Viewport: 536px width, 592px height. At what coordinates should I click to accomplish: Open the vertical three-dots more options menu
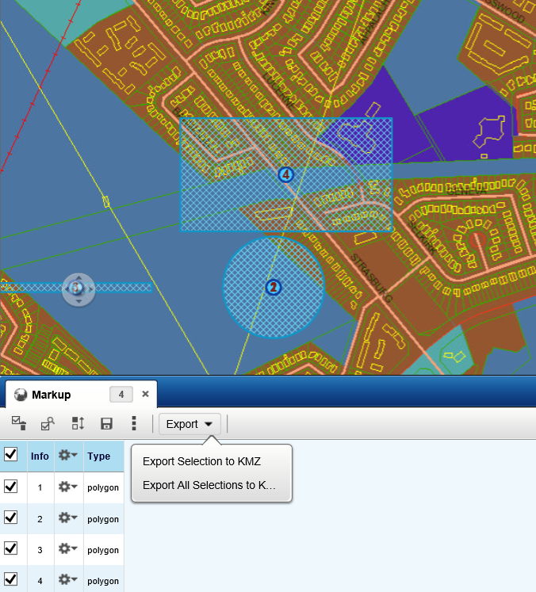[134, 424]
